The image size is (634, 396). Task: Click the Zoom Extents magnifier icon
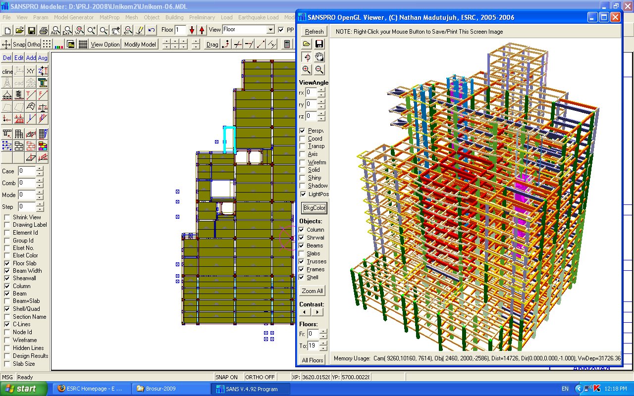pyautogui.click(x=67, y=30)
